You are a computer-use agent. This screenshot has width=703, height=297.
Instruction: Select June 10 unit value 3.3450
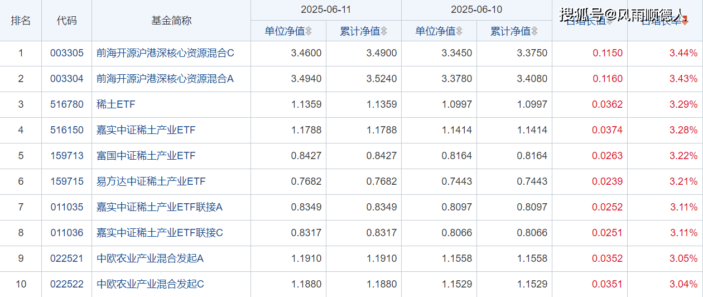tap(457, 54)
